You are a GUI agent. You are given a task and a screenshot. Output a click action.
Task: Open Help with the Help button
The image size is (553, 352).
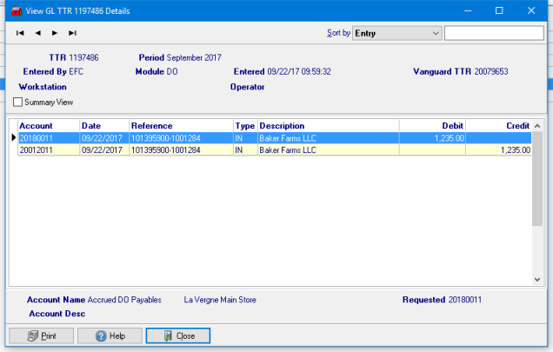[110, 335]
